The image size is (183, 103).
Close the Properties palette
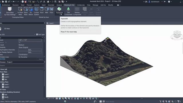(x=45, y=23)
